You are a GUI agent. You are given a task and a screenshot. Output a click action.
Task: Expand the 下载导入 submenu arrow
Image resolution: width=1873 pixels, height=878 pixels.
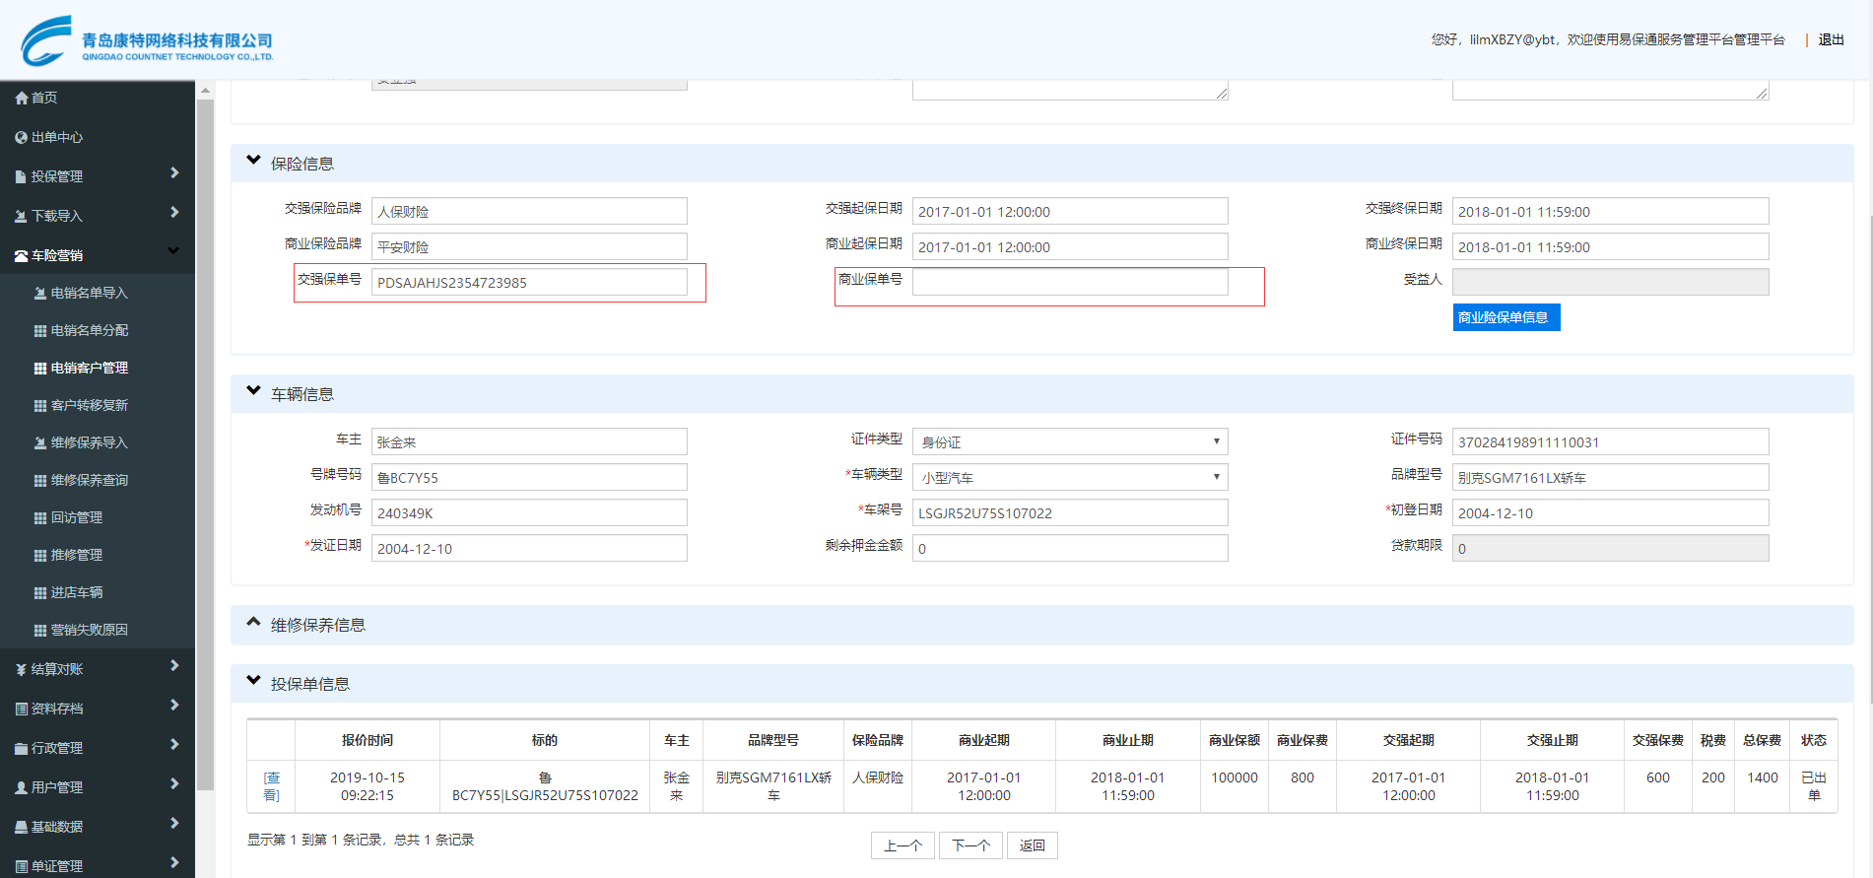coord(174,213)
